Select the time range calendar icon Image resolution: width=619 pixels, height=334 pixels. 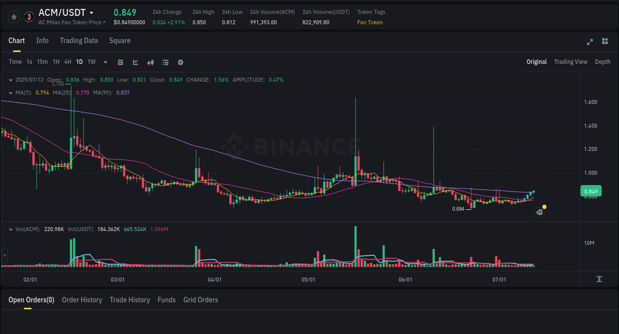click(120, 62)
